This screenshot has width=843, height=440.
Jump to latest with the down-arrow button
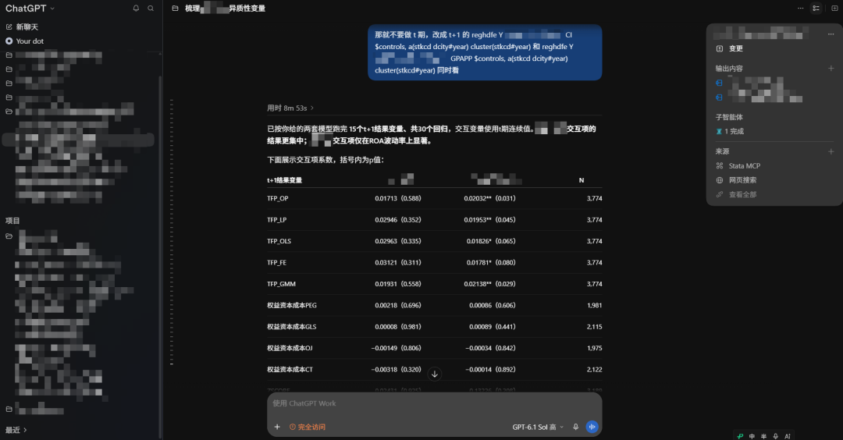[x=435, y=374]
